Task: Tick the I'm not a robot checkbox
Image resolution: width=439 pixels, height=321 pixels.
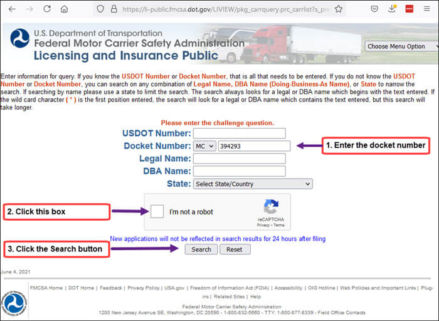Action: point(157,211)
